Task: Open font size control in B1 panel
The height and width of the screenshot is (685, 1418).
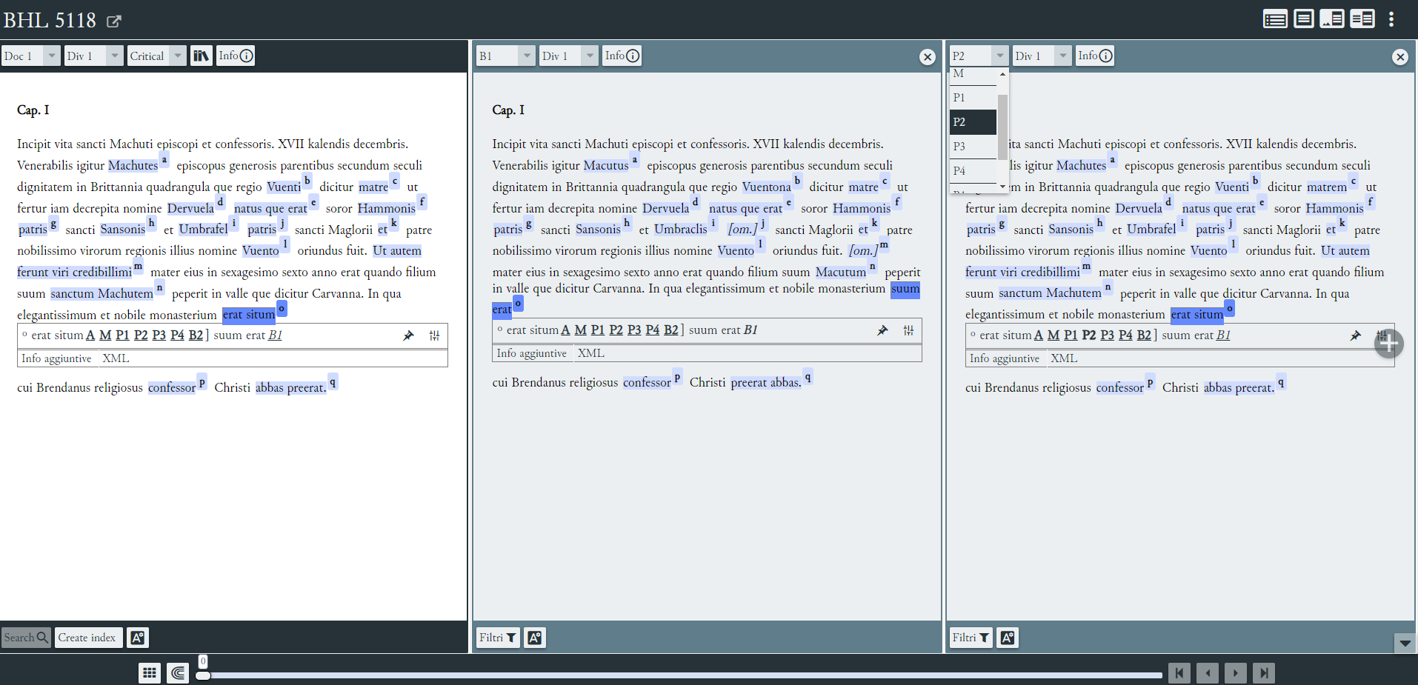Action: [535, 638]
